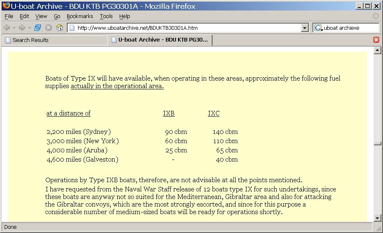Click the '140 cbm' value
Viewport: 383px width, 233px height.
pos(225,132)
